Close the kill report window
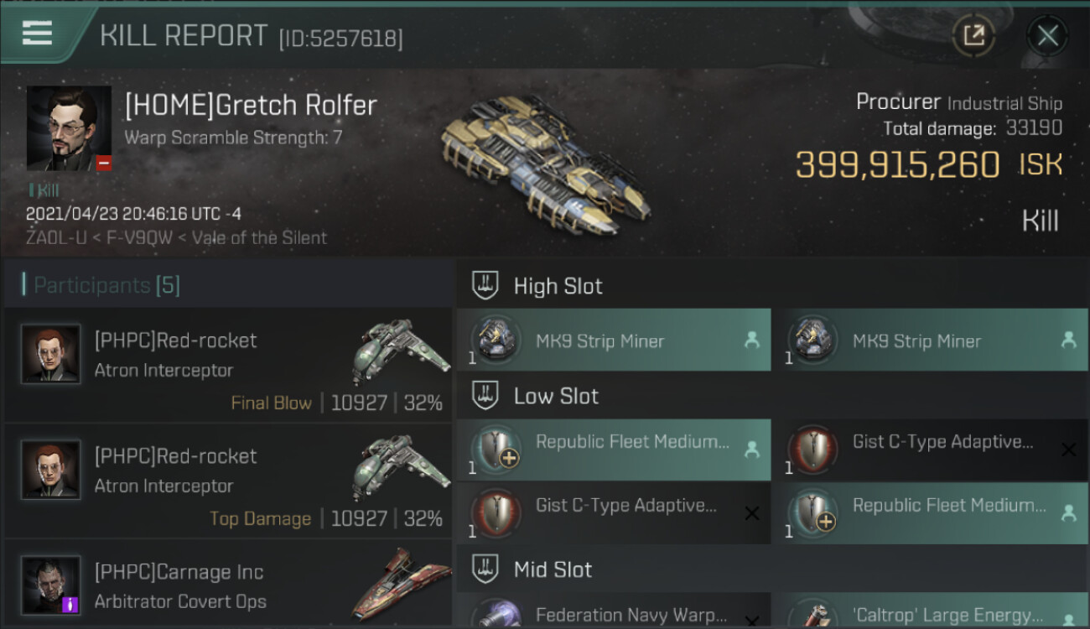This screenshot has height=629, width=1090. [x=1047, y=35]
